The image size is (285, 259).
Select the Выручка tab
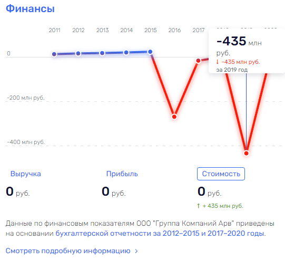pyautogui.click(x=26, y=174)
